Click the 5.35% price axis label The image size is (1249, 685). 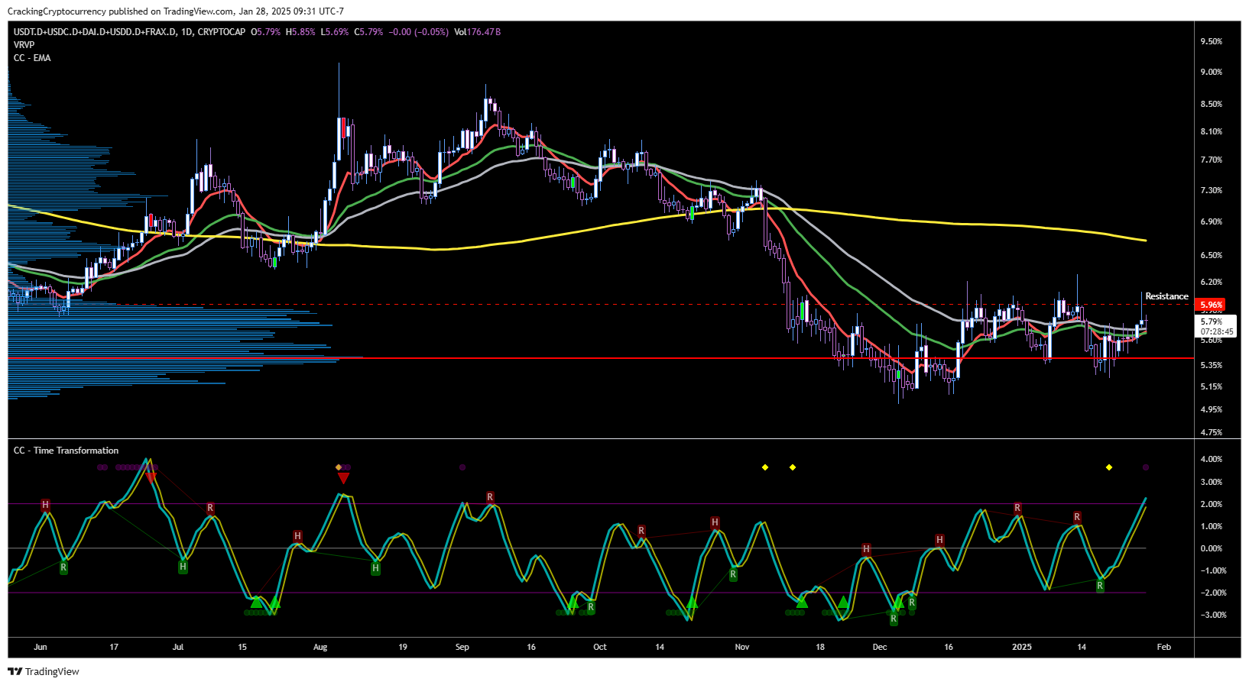pos(1212,365)
